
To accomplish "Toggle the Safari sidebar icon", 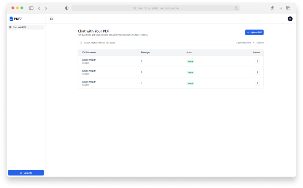I will [x=31, y=8].
